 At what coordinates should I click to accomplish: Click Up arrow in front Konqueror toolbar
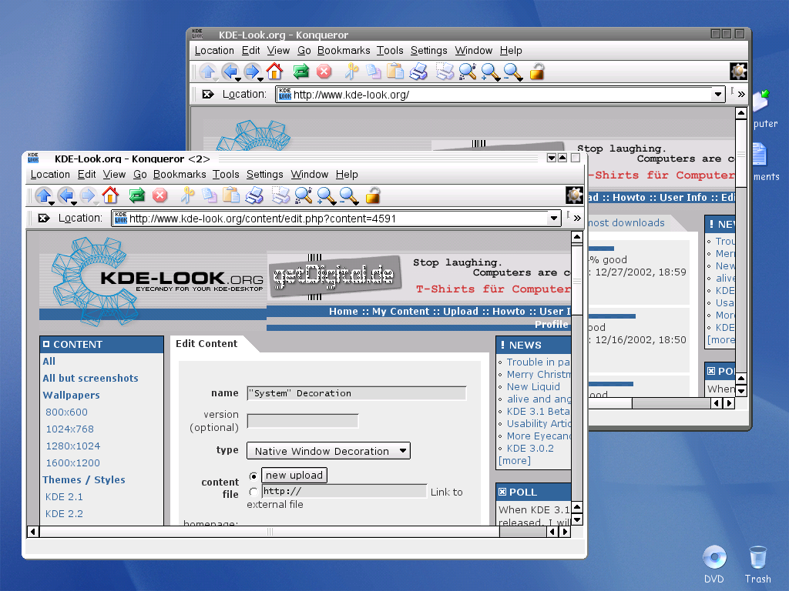[x=43, y=195]
